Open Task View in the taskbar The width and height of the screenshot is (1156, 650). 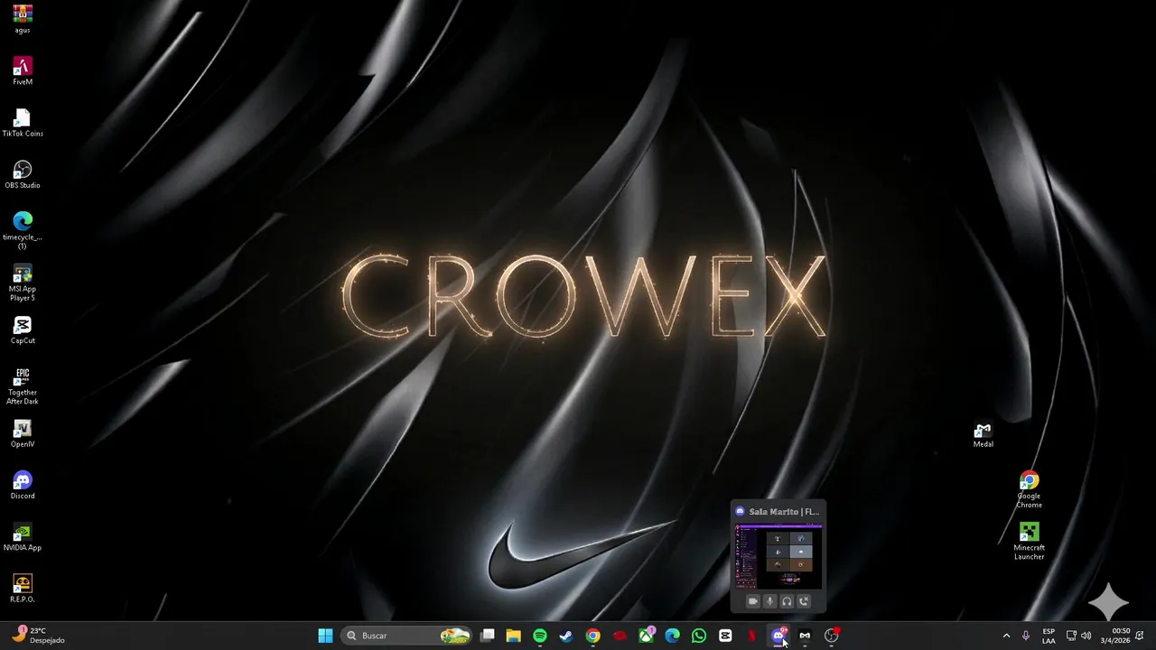[x=488, y=636]
